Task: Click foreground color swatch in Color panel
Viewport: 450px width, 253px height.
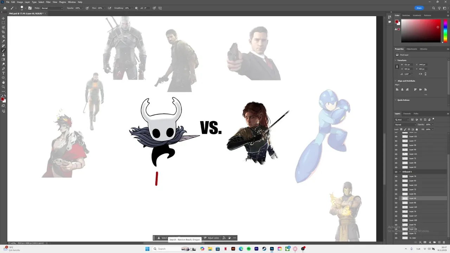Action: tap(397, 22)
